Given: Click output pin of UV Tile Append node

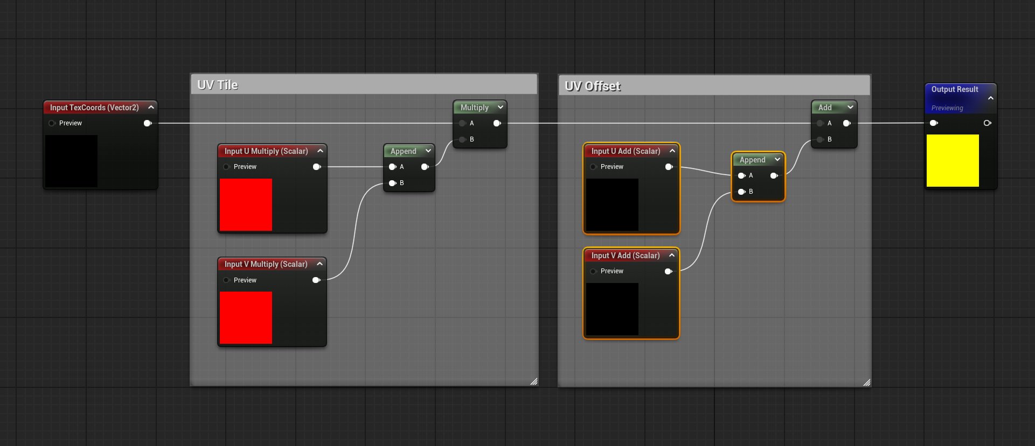Looking at the screenshot, I should click(425, 167).
